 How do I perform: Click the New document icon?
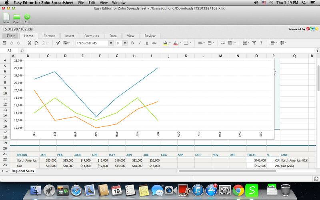tap(6, 17)
